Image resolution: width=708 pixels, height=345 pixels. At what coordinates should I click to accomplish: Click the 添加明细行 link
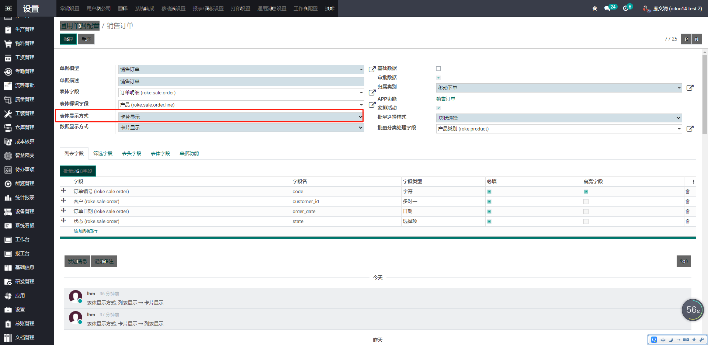(x=86, y=231)
